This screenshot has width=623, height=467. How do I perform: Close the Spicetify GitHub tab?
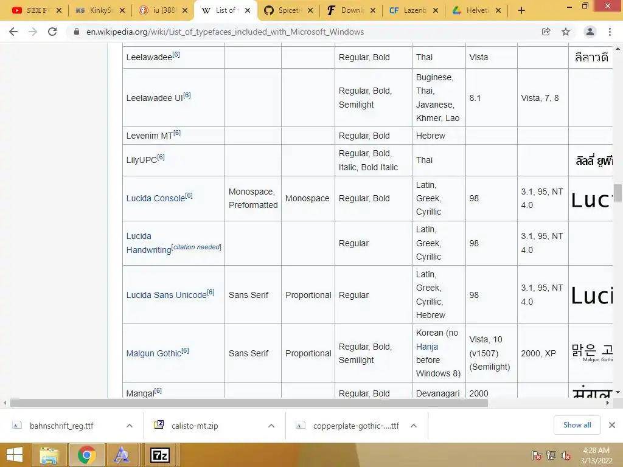310,10
